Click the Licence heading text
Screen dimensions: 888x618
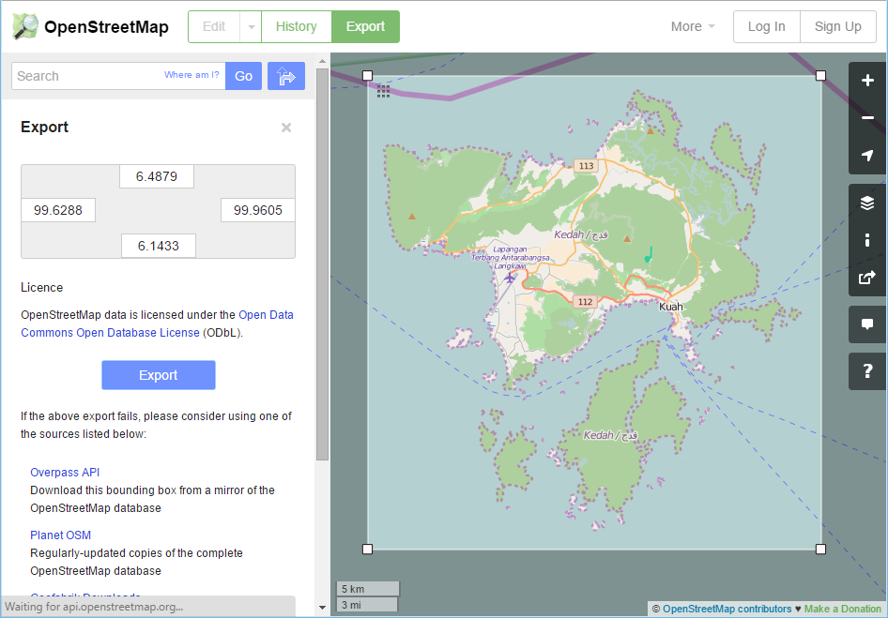pos(42,288)
